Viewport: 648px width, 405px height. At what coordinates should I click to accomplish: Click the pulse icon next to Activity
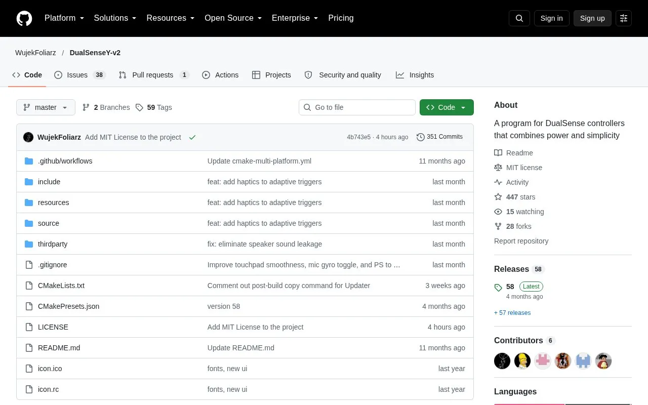(498, 182)
